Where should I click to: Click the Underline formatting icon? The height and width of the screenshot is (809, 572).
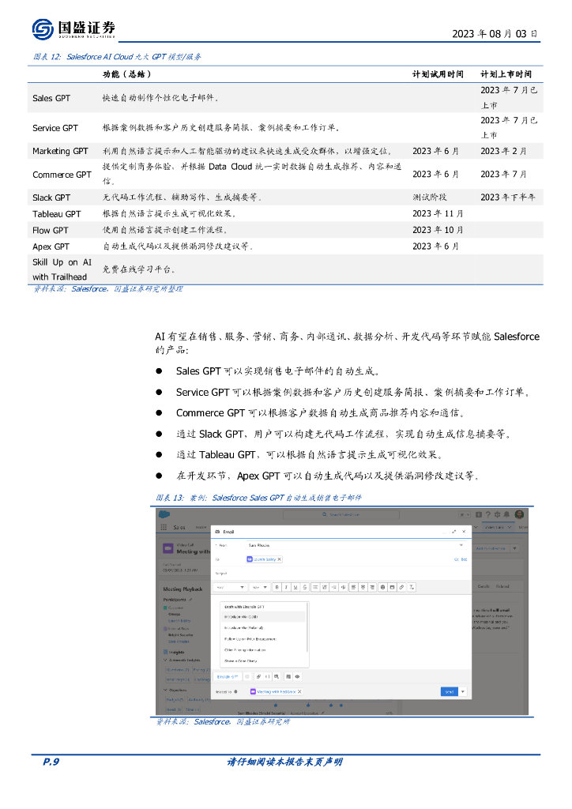295,587
